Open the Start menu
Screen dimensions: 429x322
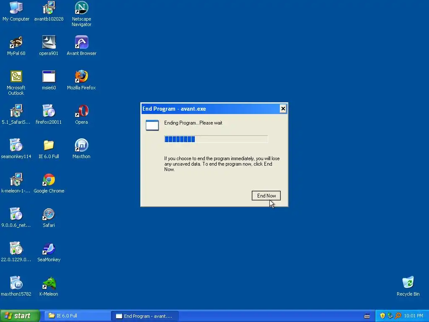click(20, 316)
